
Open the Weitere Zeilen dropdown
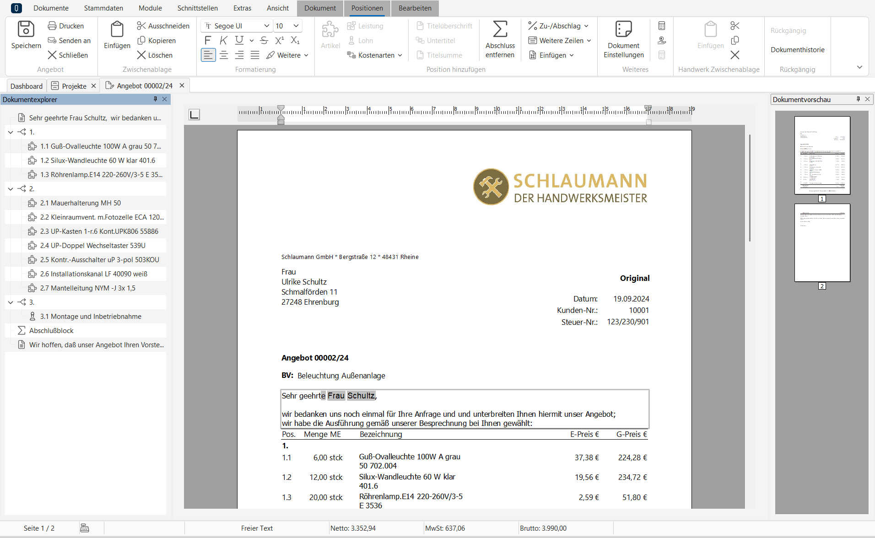tap(559, 41)
